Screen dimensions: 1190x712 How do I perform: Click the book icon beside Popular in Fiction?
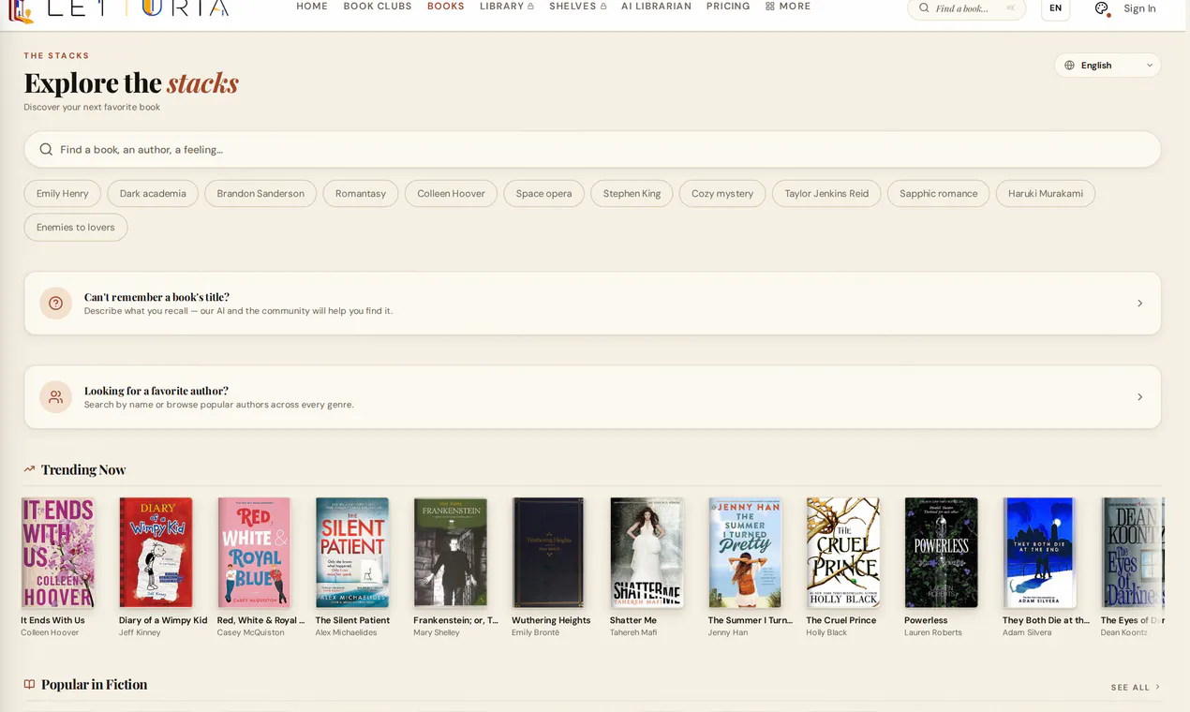(x=29, y=685)
